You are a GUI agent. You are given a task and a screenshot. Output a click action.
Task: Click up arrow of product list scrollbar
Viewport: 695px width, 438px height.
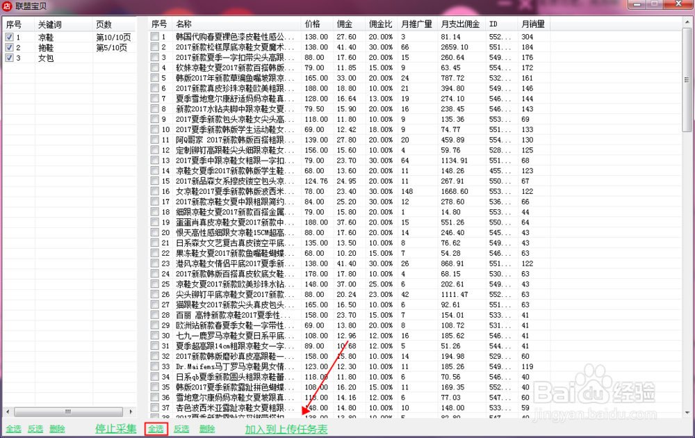687,23
